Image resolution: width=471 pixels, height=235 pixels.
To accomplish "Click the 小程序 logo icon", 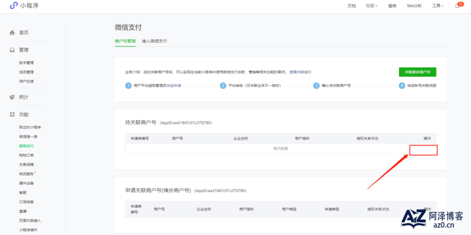I will [x=14, y=6].
